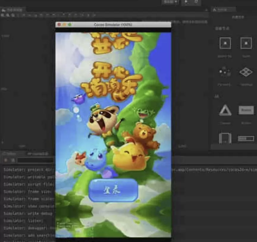
Task: Switch to the Node Library tab
Action: [x=224, y=10]
